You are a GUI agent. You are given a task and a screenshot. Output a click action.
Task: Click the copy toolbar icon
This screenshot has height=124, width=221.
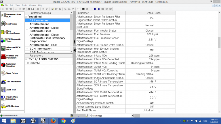(x=20, y=9)
